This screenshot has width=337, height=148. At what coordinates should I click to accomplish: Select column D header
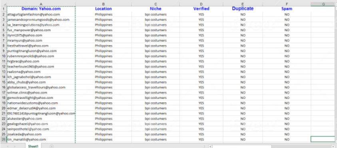(x=201, y=4)
